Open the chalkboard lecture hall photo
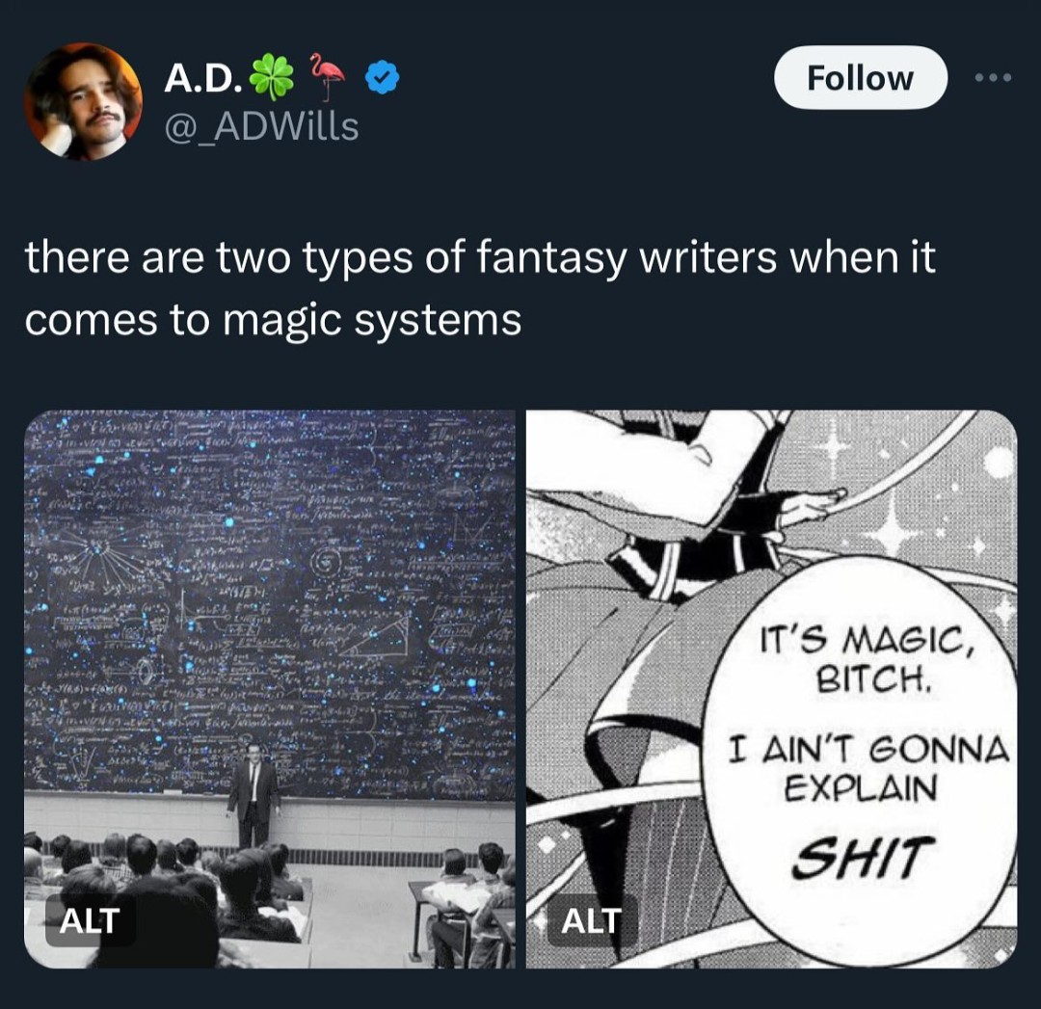The width and height of the screenshot is (1041, 1009). tap(270, 689)
